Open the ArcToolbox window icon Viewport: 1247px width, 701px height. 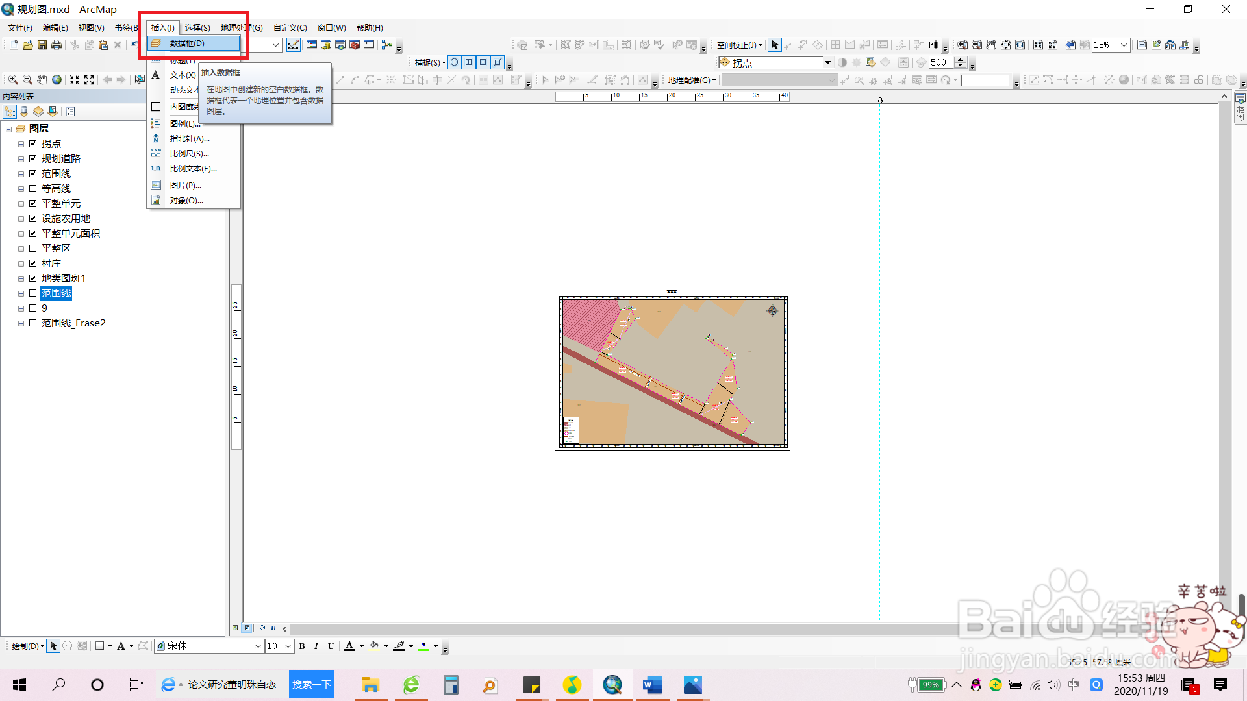pyautogui.click(x=355, y=45)
